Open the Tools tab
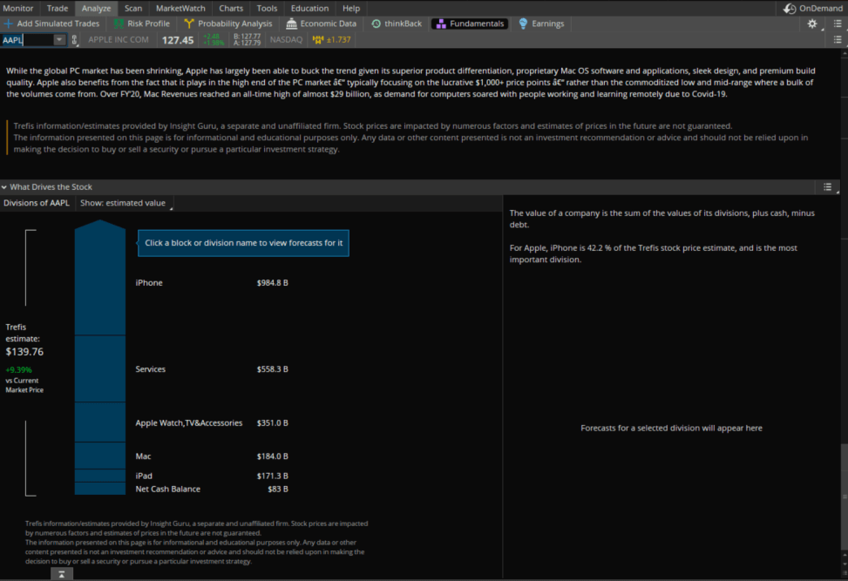Image resolution: width=848 pixels, height=581 pixels. click(267, 8)
